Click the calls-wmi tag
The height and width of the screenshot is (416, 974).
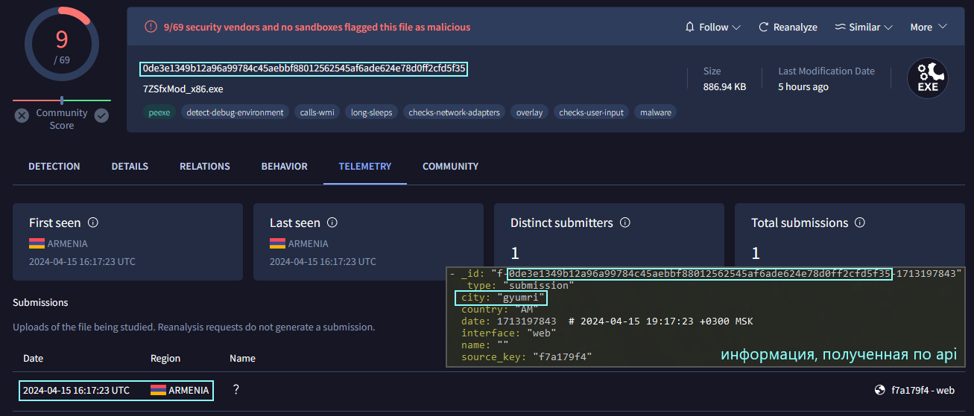tap(317, 112)
